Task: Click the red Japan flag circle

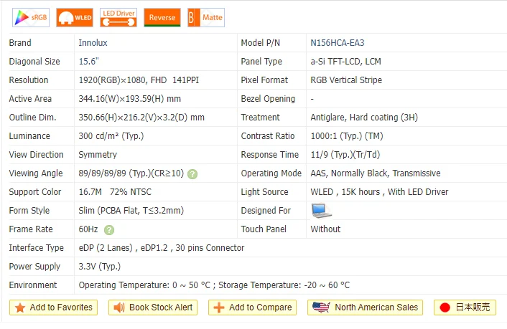Action: pyautogui.click(x=445, y=307)
